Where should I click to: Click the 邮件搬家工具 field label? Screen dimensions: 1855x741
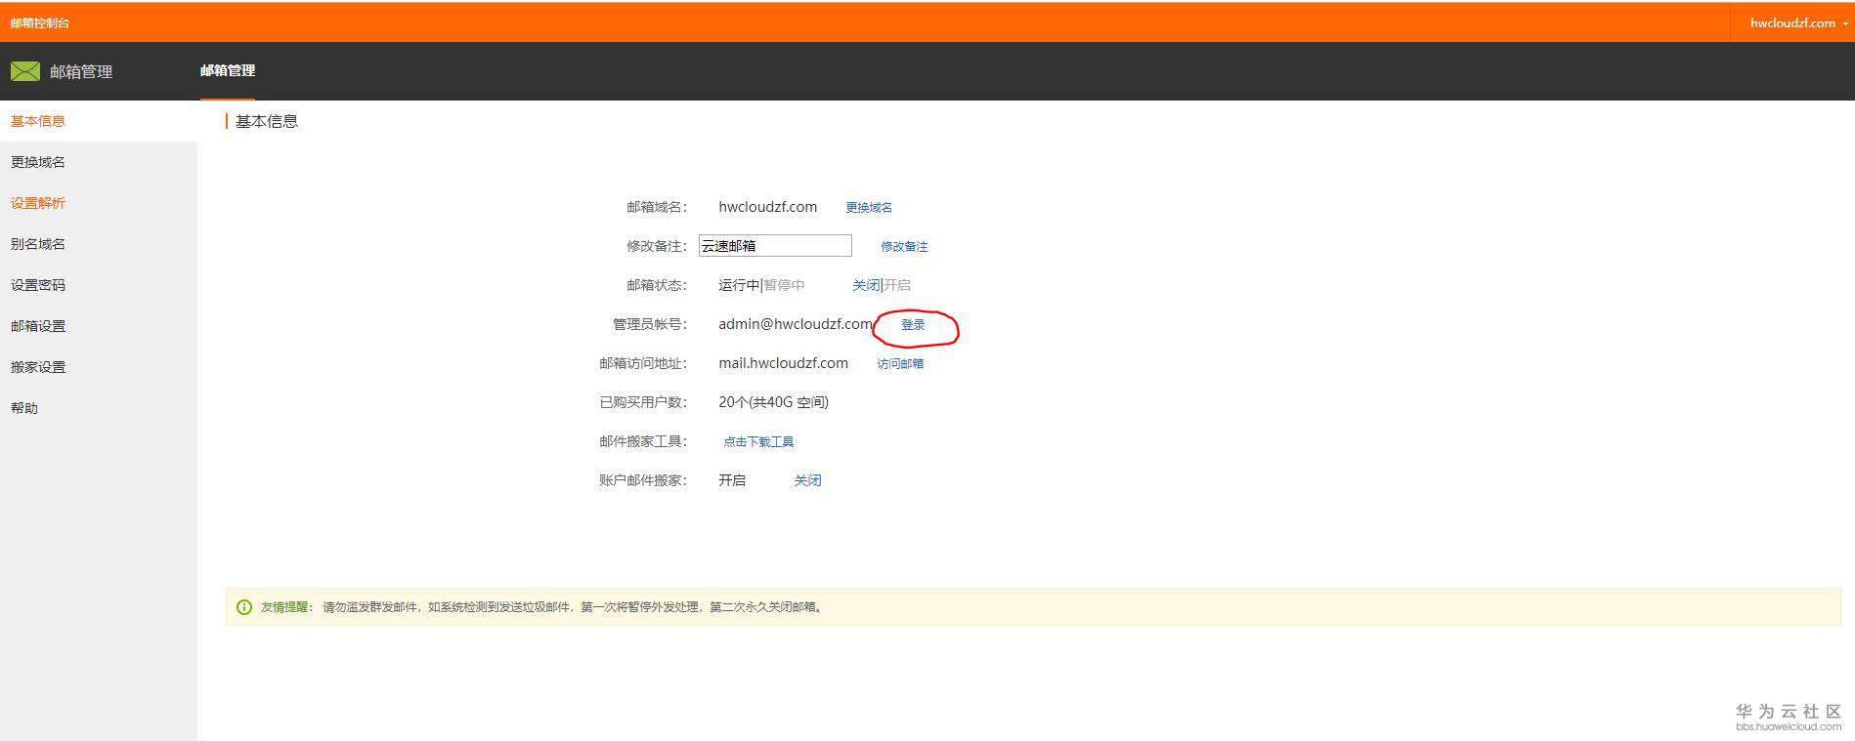coord(643,441)
